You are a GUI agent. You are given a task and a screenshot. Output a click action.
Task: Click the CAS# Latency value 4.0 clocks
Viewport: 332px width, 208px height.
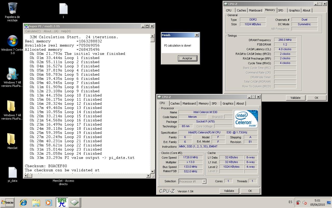click(285, 49)
